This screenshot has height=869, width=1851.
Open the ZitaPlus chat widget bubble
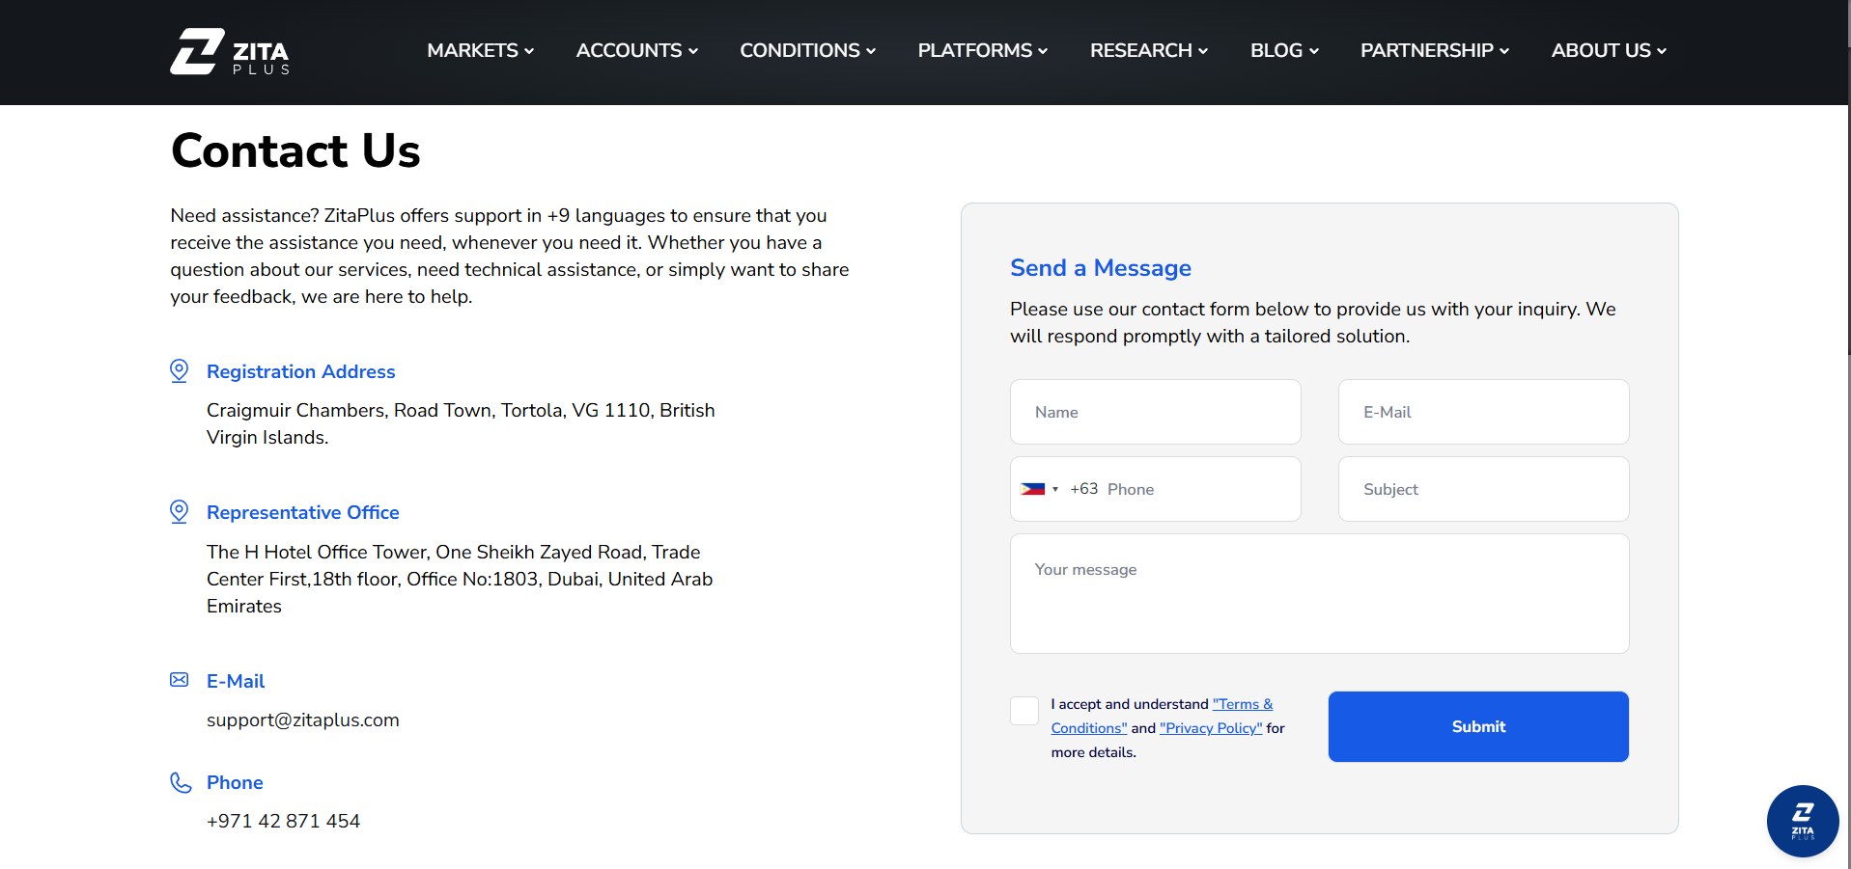pyautogui.click(x=1802, y=821)
